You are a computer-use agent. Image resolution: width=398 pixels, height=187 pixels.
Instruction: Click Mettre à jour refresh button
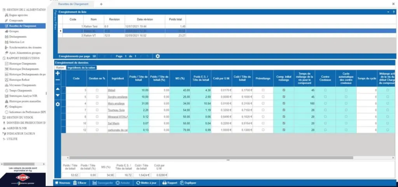[146, 183]
